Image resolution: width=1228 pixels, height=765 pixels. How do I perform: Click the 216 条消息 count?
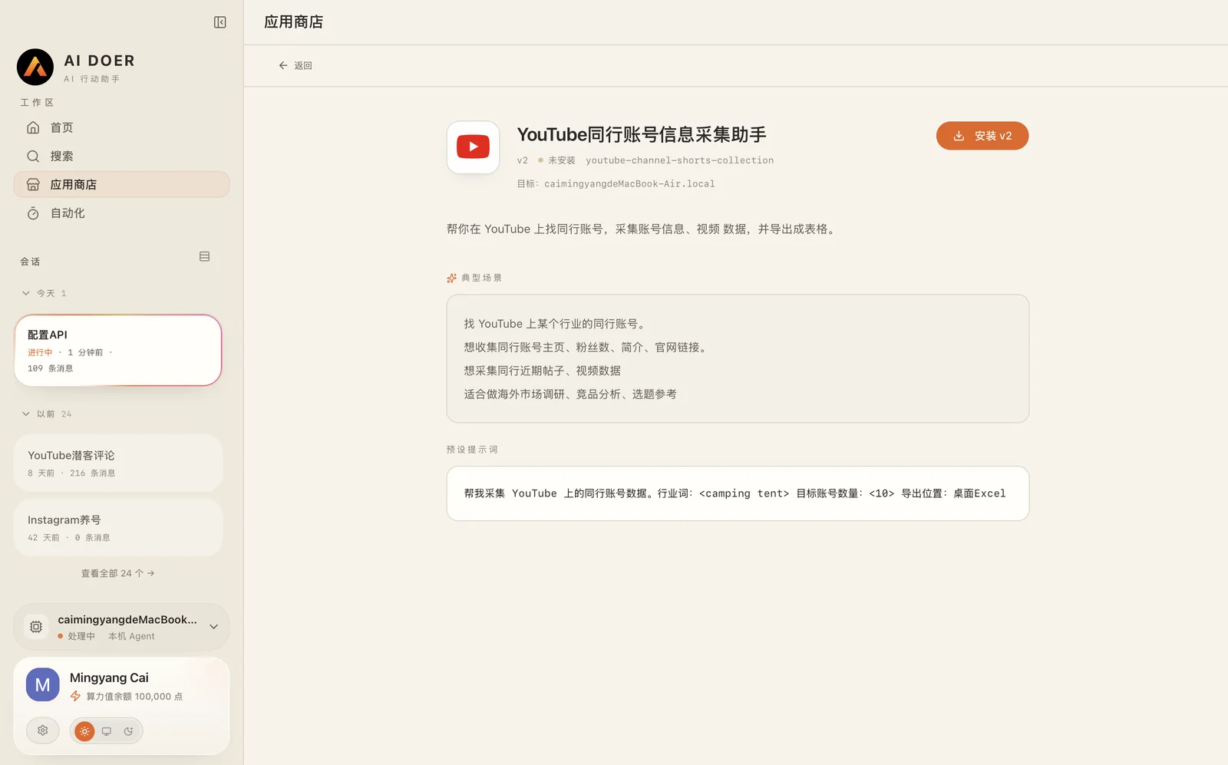[x=93, y=473]
